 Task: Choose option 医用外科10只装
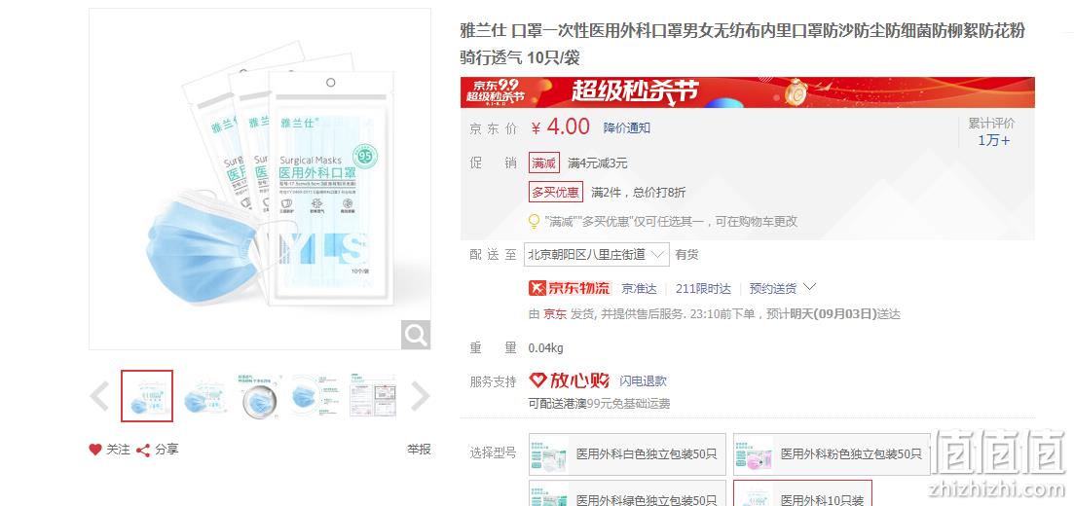tap(802, 493)
